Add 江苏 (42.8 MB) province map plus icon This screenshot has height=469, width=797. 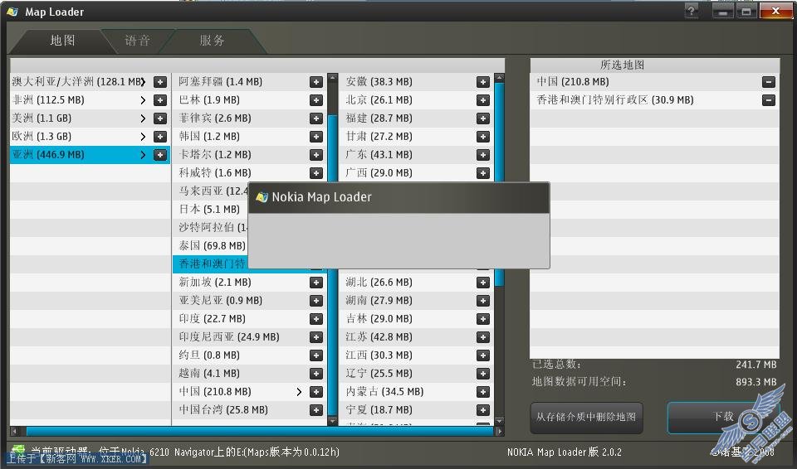[483, 337]
